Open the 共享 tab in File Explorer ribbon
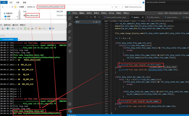This screenshot has height=116, width=189. pos(18,2)
